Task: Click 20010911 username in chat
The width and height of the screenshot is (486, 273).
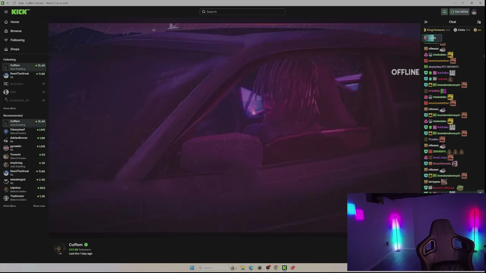Action: point(439,152)
